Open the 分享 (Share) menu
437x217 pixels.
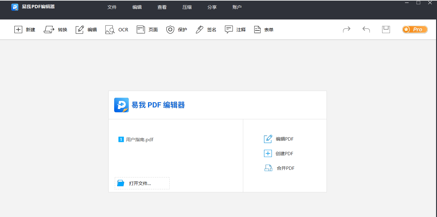tap(212, 7)
